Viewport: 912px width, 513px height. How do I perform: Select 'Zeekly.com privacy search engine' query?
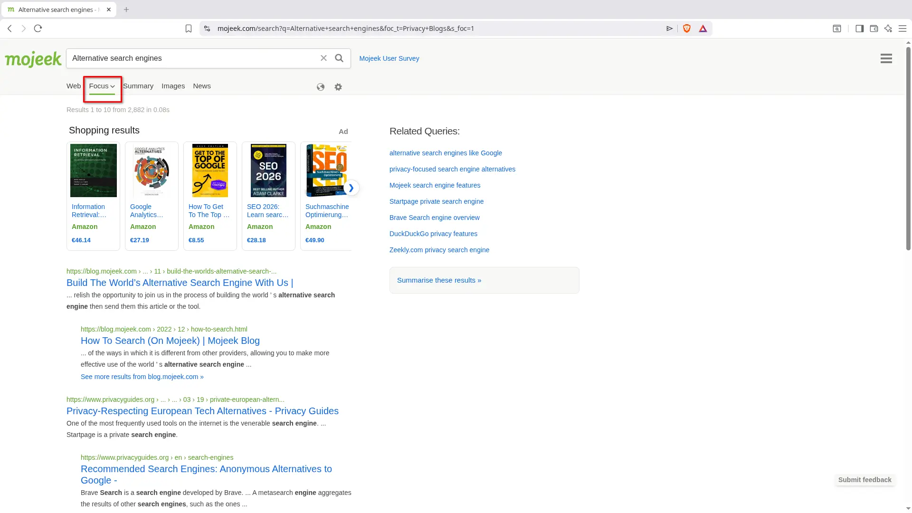439,250
